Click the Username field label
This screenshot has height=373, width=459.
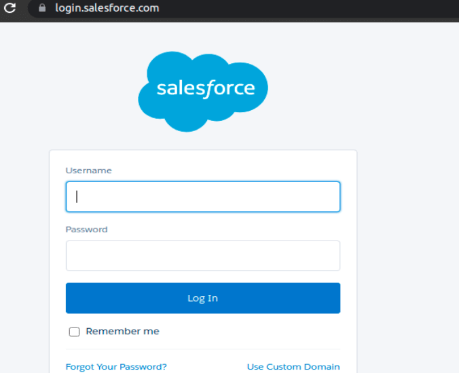[89, 171]
